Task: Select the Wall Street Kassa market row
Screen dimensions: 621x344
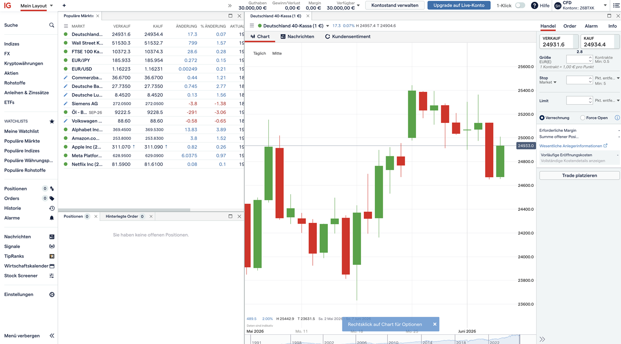Action: (x=151, y=43)
